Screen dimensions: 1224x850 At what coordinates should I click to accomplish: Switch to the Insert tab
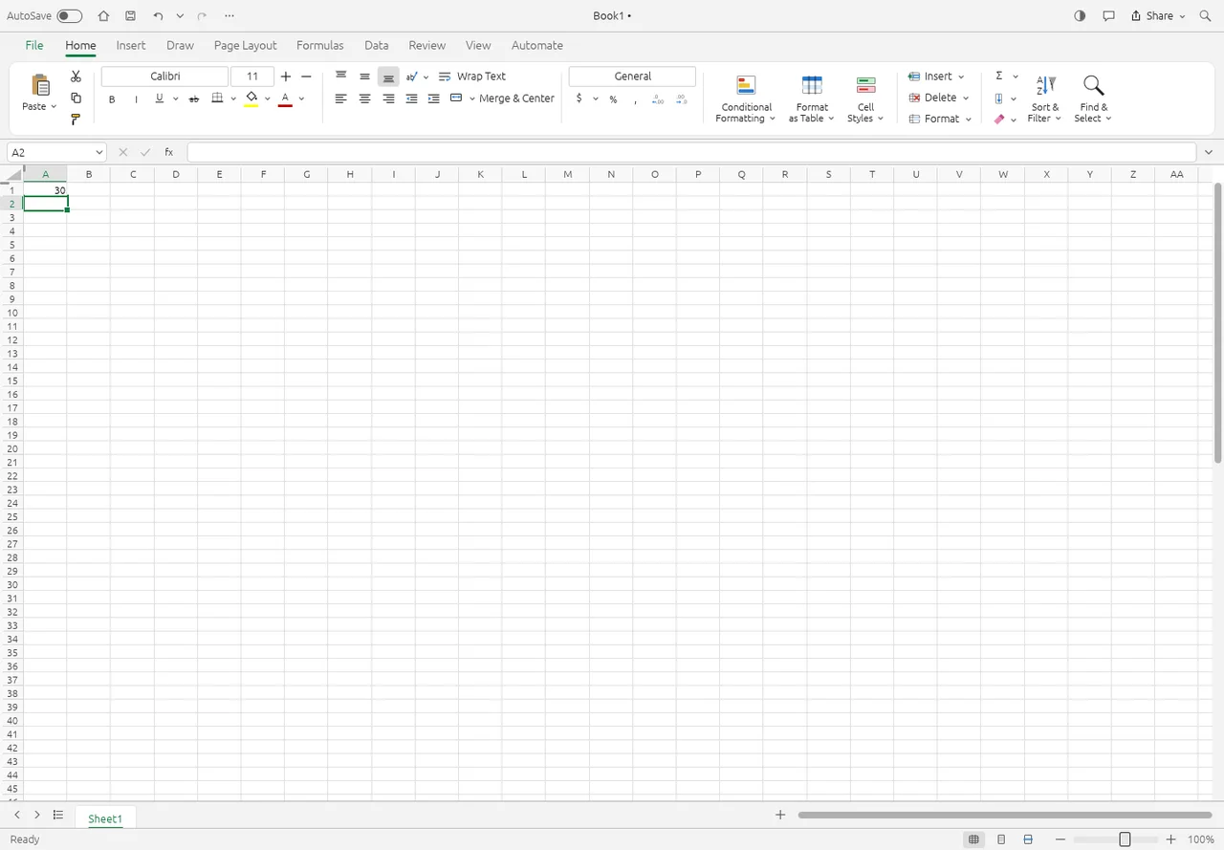coord(131,45)
